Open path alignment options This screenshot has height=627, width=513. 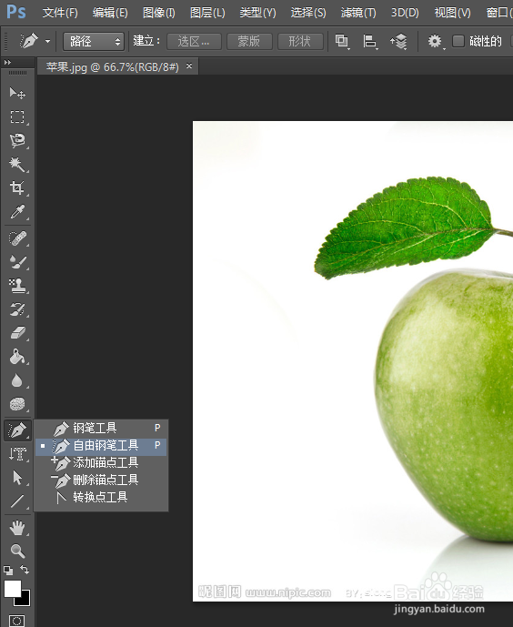(x=370, y=41)
